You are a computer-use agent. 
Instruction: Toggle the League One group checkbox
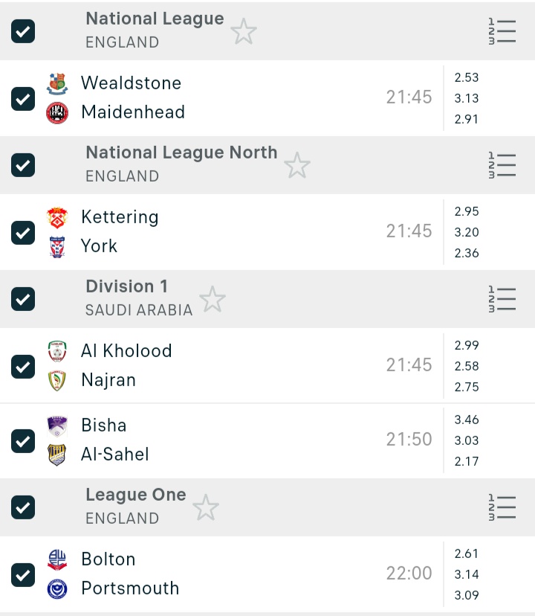[x=23, y=507]
